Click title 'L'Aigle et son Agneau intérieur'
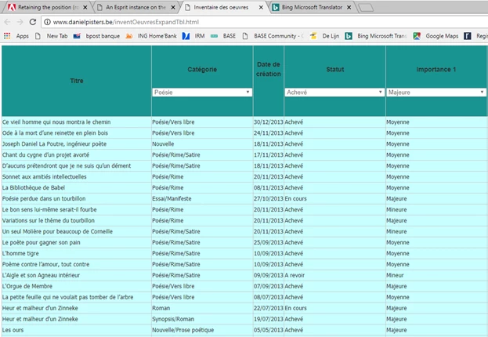This screenshot has height=337, width=488. pyautogui.click(x=41, y=275)
